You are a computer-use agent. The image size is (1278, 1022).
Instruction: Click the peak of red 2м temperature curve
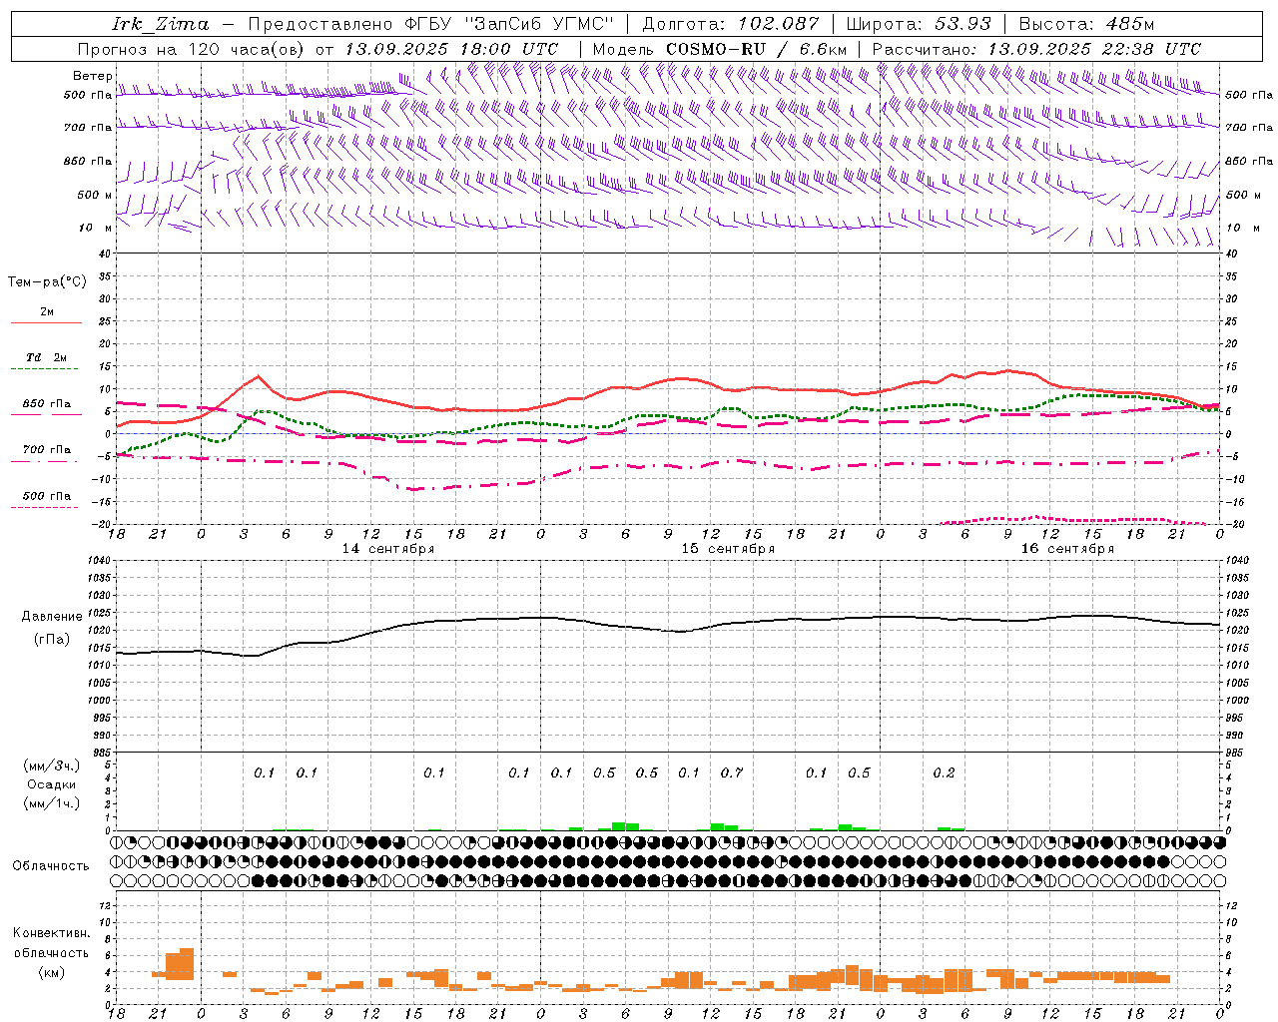click(1007, 370)
